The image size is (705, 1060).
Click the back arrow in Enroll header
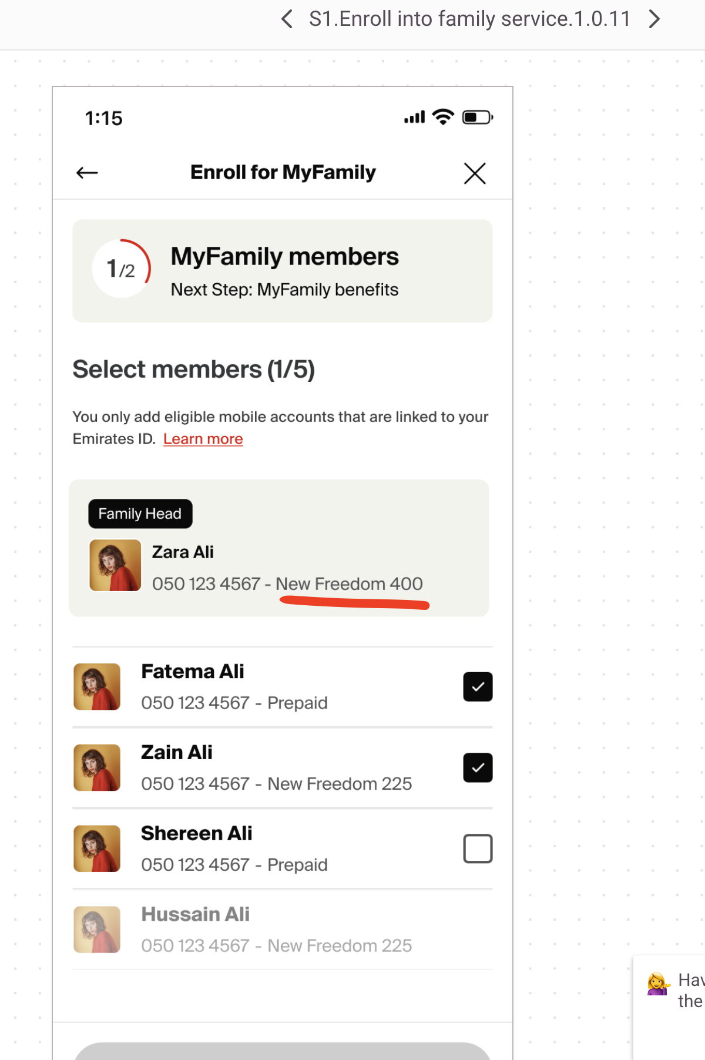[87, 173]
